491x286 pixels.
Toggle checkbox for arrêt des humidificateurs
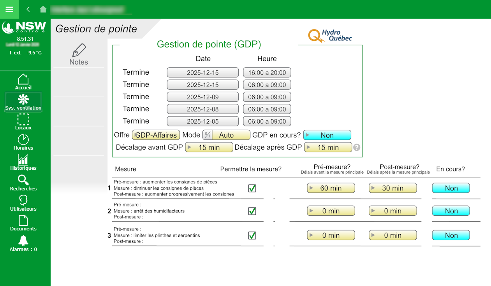252,211
